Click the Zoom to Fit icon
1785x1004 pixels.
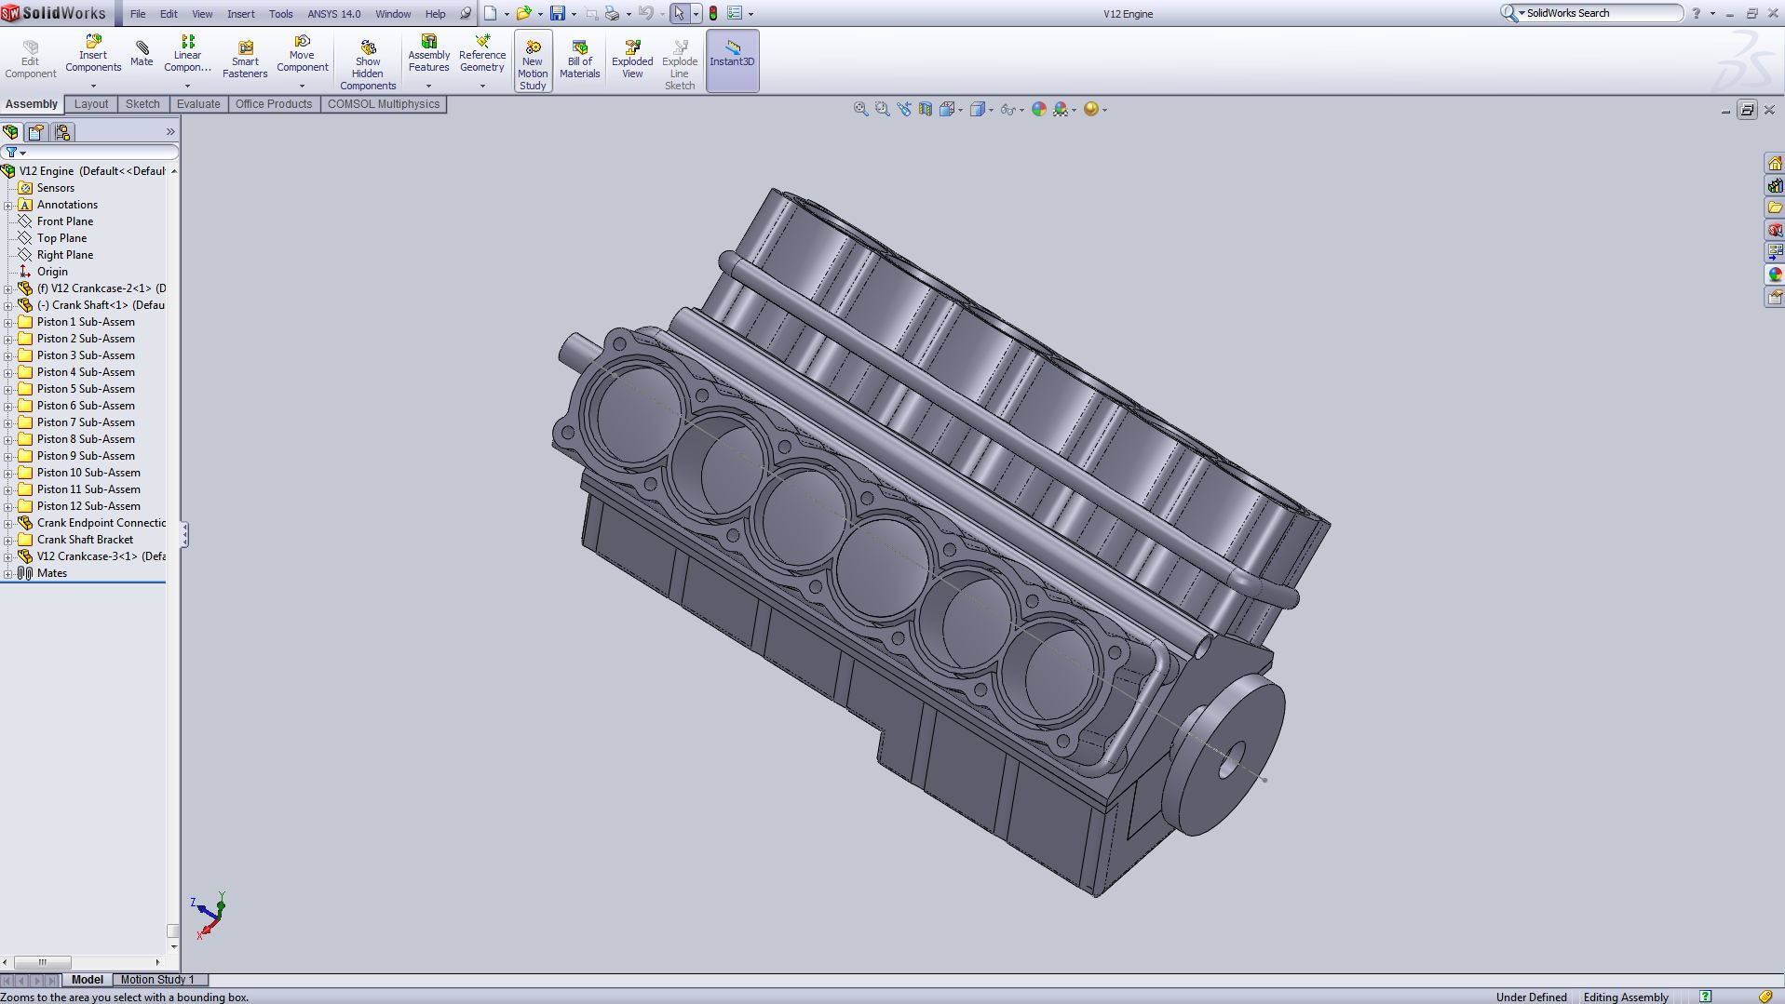point(860,109)
